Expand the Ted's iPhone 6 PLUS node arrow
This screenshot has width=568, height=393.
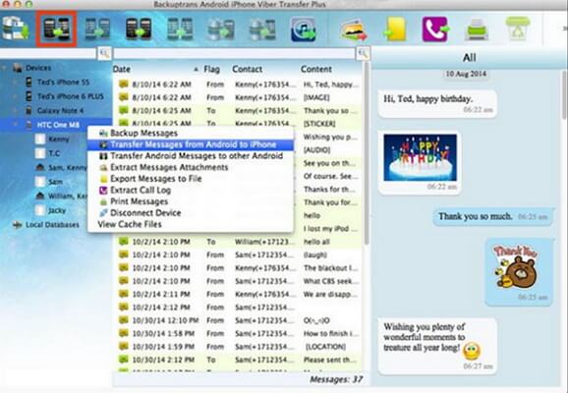point(15,96)
